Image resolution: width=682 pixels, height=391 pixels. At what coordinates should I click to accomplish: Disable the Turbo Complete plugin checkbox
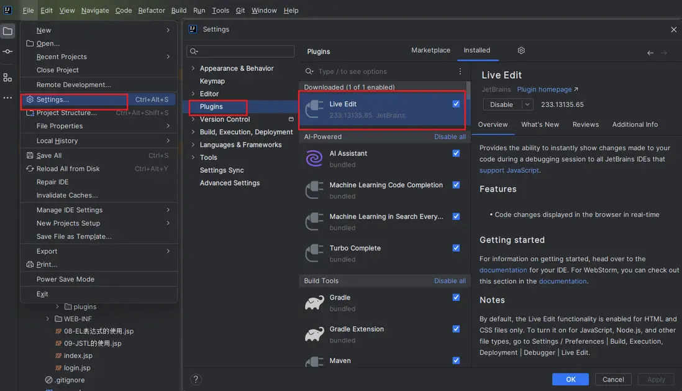point(456,248)
